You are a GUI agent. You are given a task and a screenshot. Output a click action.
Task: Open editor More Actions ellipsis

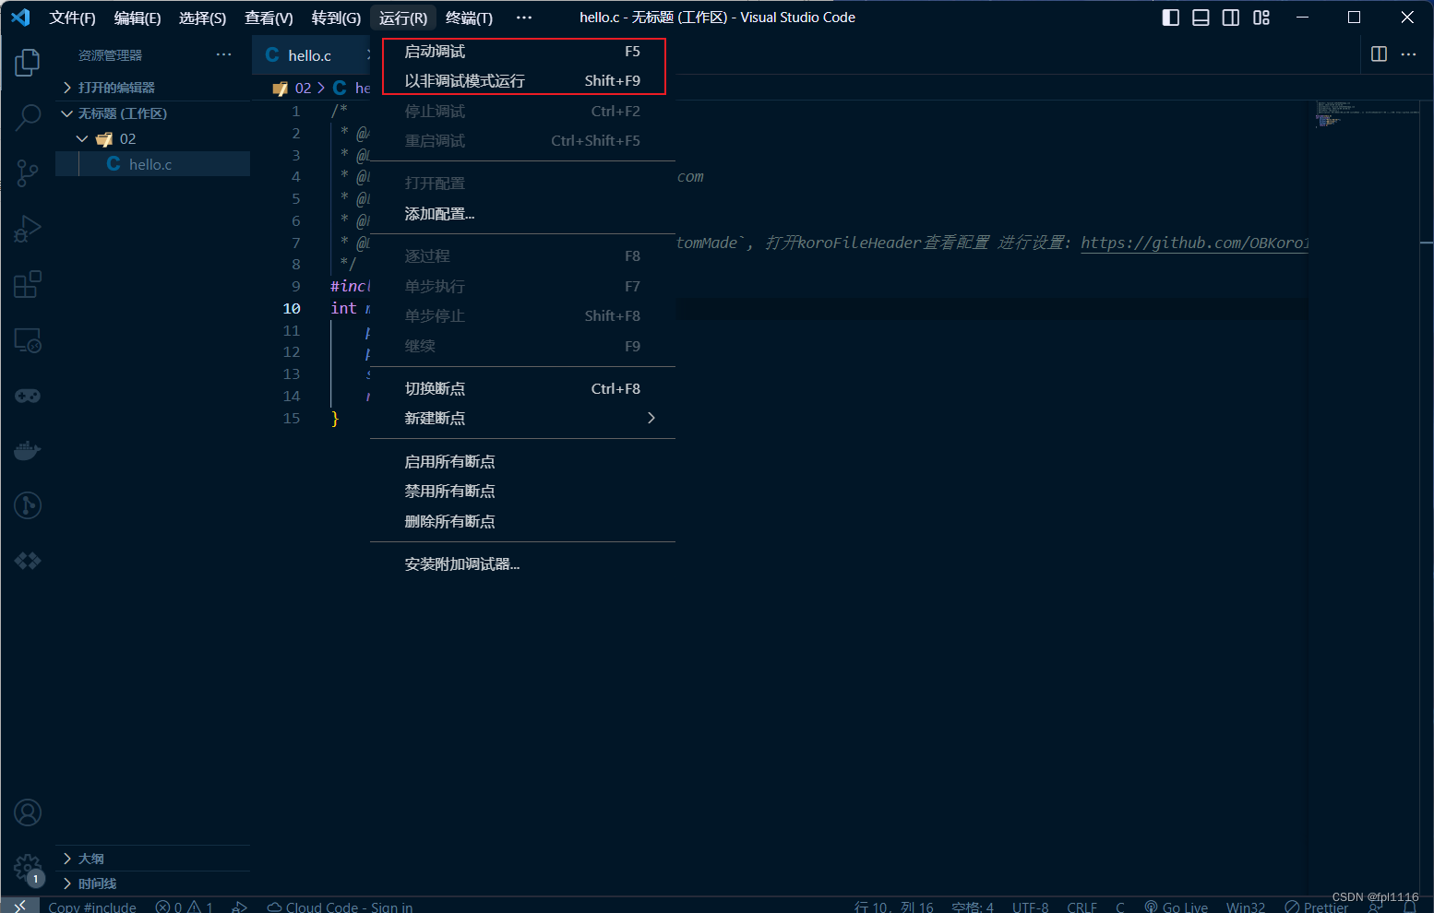(1408, 54)
